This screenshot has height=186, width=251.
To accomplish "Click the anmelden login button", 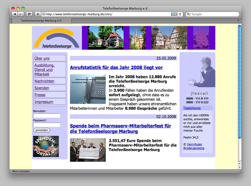I will 42,130.
